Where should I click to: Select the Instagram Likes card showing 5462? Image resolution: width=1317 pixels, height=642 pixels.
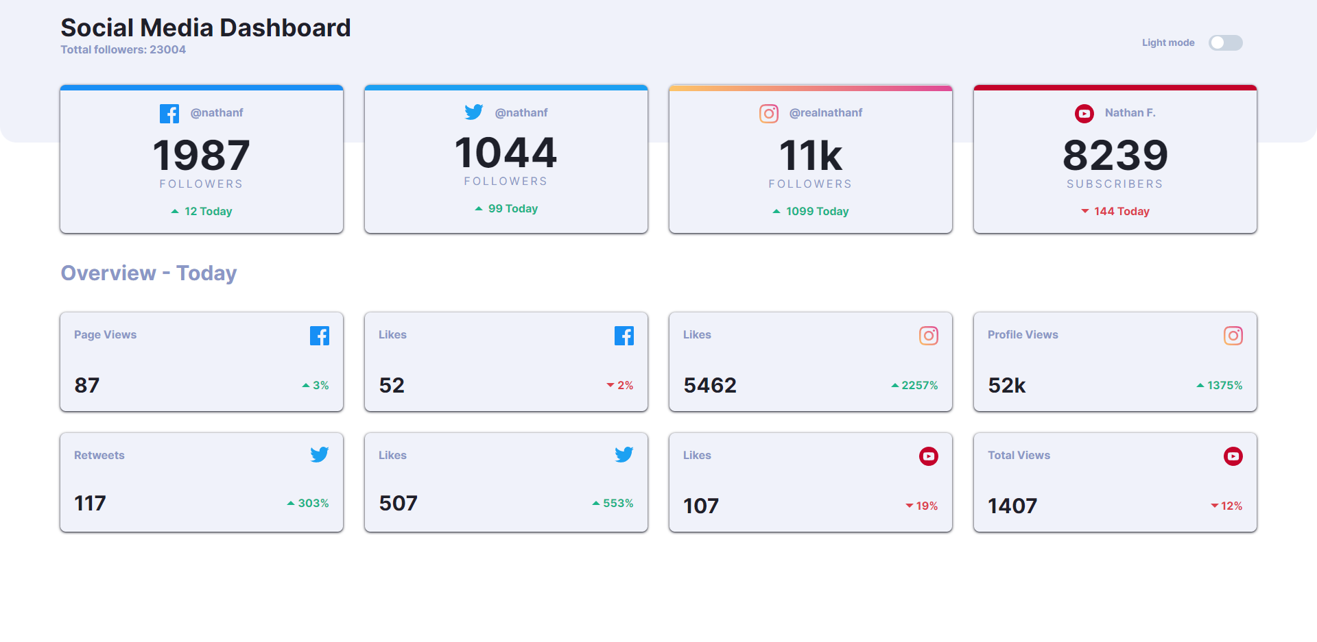810,362
